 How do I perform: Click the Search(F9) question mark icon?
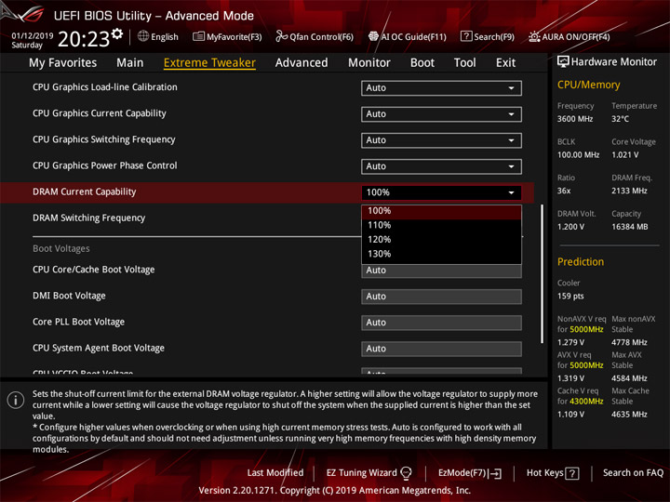tap(466, 36)
